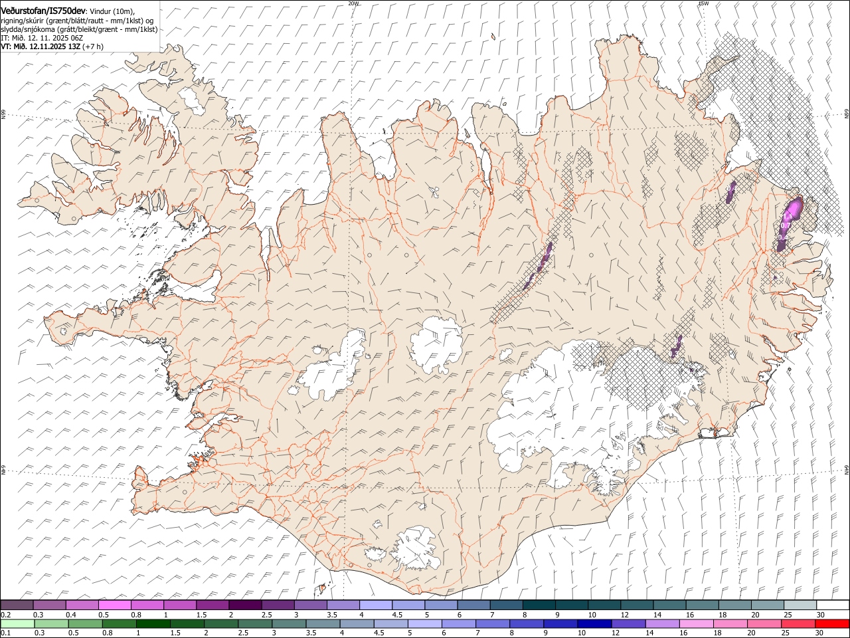The image size is (850, 638).
Task: Pick the navy blue 10 swatch in the lower legend row
Action: pyautogui.click(x=594, y=624)
